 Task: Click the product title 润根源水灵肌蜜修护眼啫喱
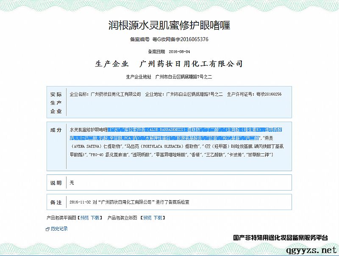169,25
